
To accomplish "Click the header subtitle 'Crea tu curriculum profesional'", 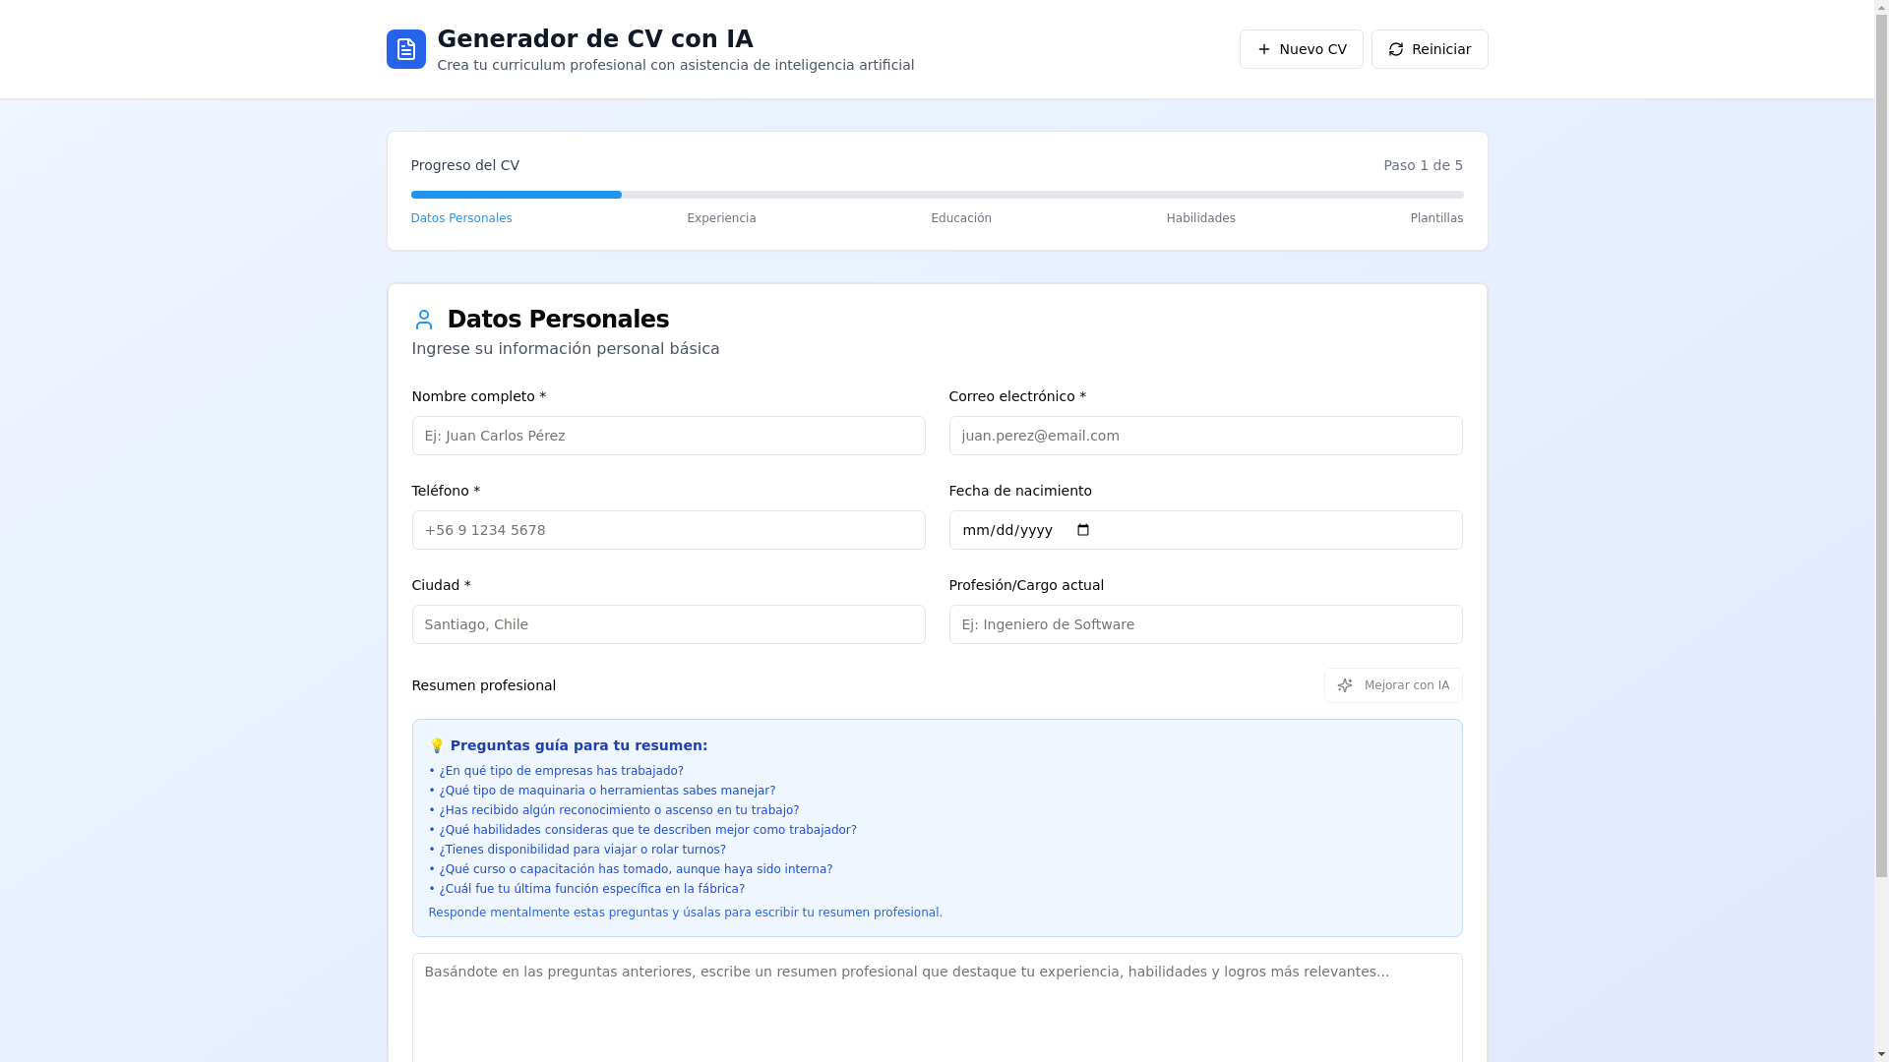I will [676, 65].
